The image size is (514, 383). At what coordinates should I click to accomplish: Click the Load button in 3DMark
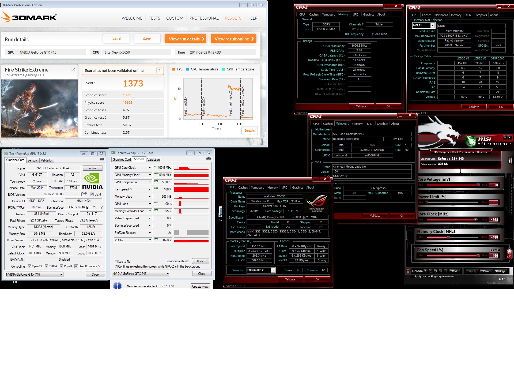116,39
